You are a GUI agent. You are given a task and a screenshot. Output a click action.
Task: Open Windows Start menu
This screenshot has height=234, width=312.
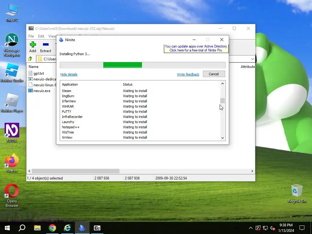pos(7,228)
